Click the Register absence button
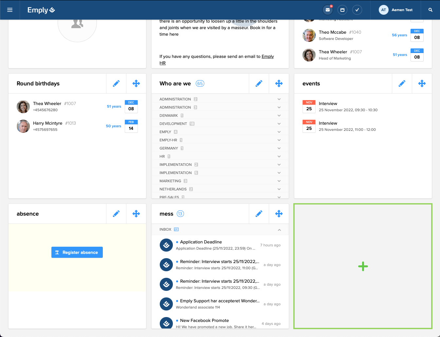This screenshot has width=440, height=337. [77, 252]
